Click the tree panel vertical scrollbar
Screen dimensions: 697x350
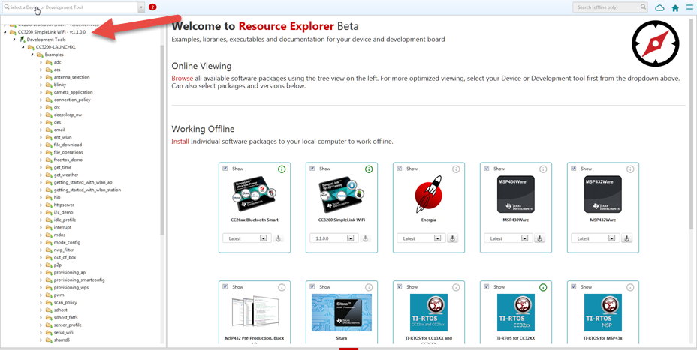point(162,139)
